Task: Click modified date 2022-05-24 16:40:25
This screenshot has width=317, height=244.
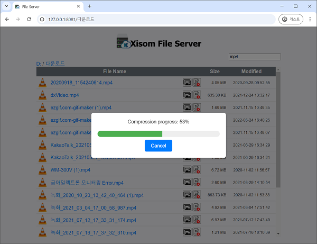Action: click(251, 120)
